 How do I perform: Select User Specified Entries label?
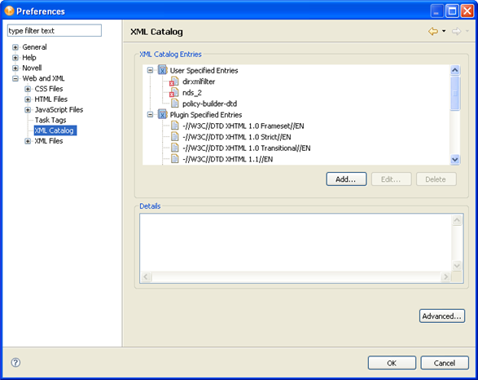point(204,70)
